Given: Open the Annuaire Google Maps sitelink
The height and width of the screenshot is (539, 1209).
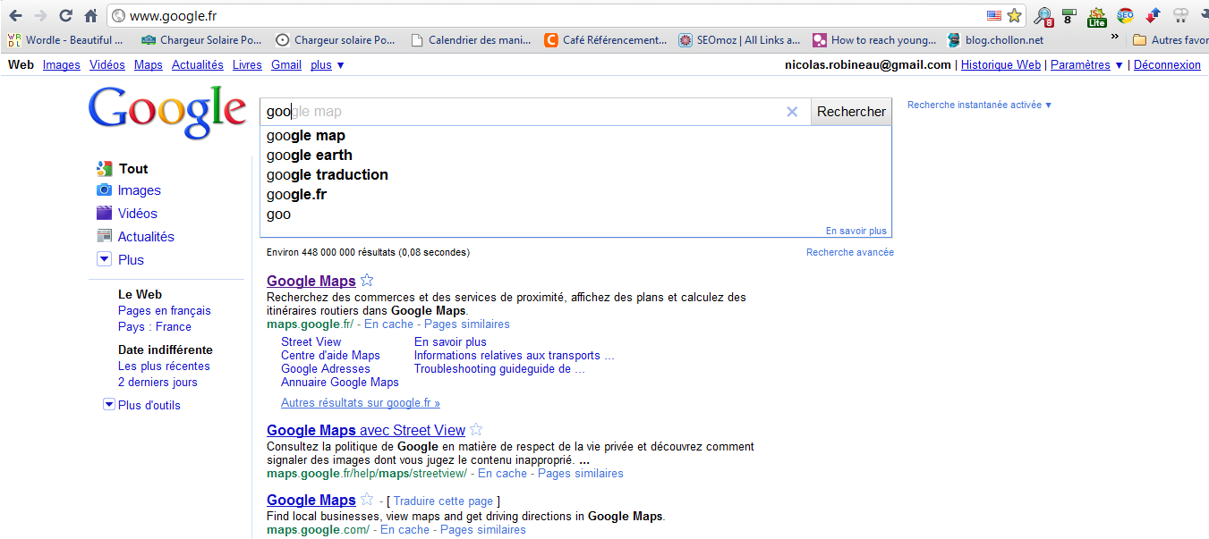Looking at the screenshot, I should click(340, 383).
